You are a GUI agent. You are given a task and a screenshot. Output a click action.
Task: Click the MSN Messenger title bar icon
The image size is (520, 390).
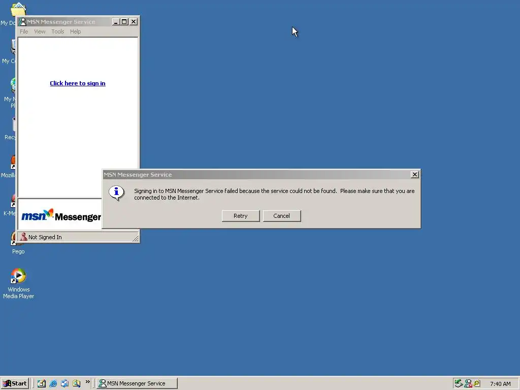click(x=22, y=22)
